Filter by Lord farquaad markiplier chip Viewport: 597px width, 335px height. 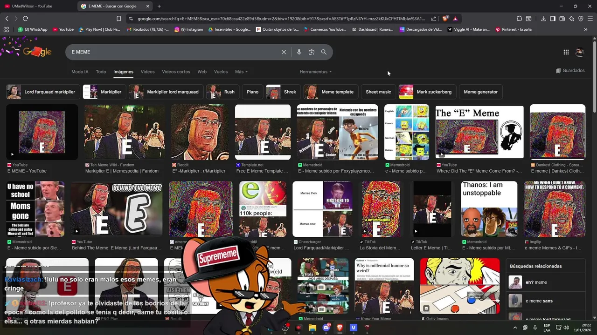pos(42,92)
